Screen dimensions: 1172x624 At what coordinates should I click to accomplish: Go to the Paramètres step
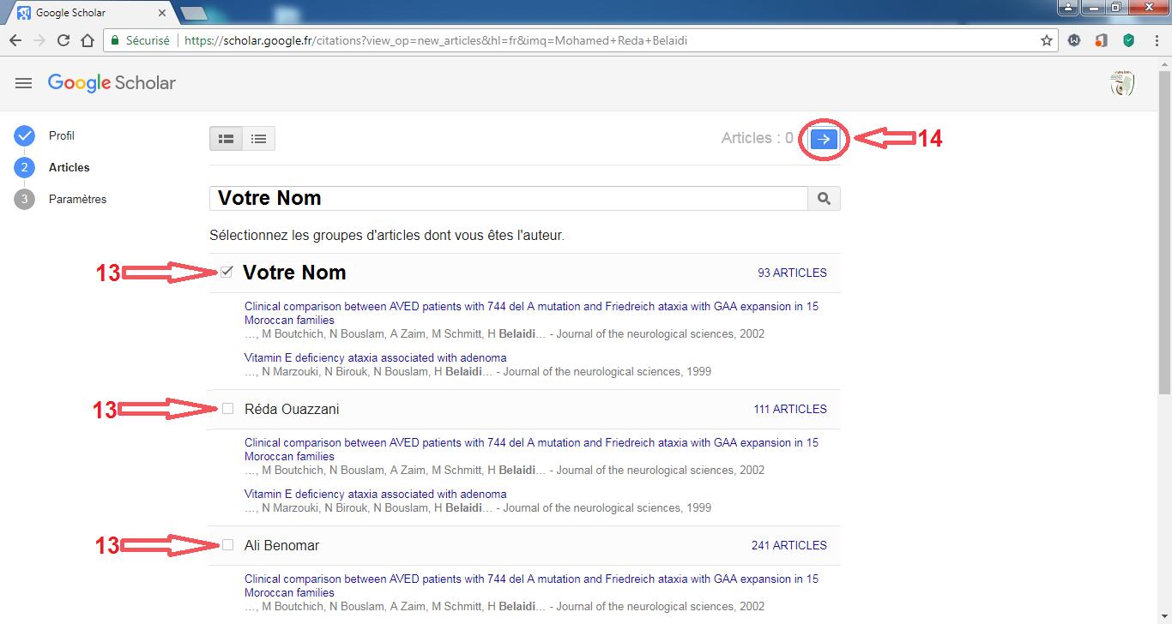(77, 199)
